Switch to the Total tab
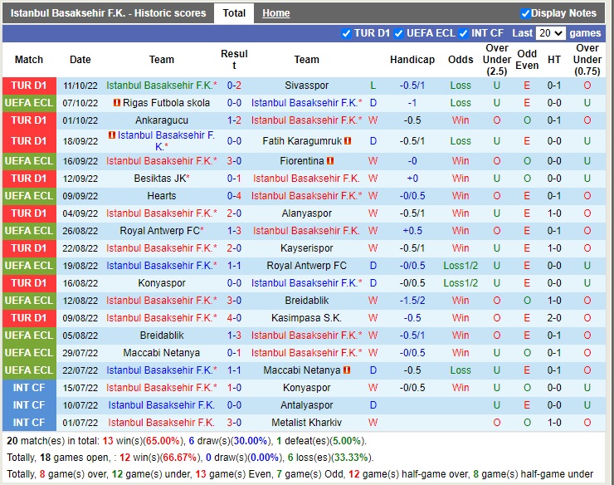 (x=234, y=13)
